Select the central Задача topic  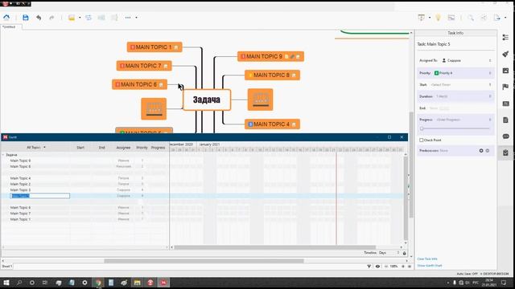207,100
